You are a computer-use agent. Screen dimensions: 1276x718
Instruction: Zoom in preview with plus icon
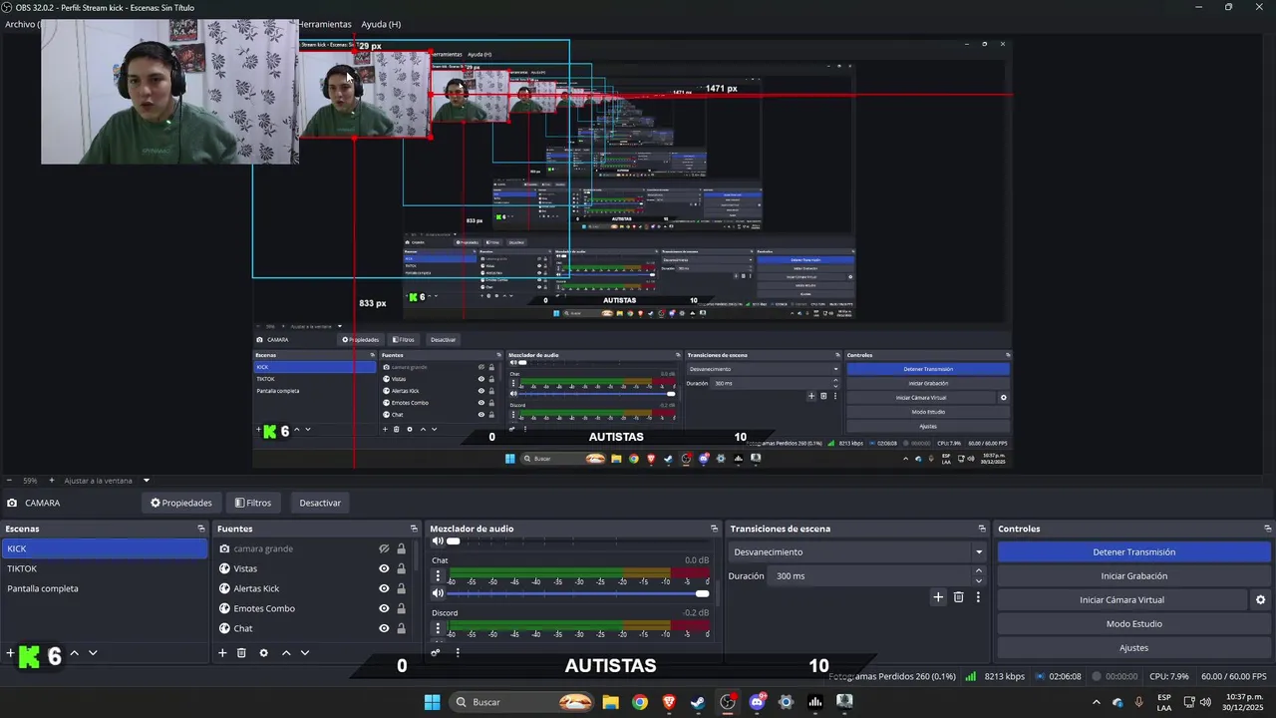(x=53, y=481)
